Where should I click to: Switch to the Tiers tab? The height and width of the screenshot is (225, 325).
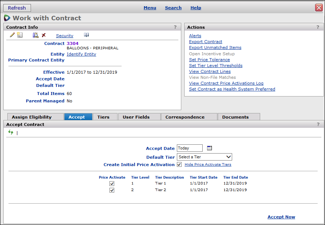(104, 117)
